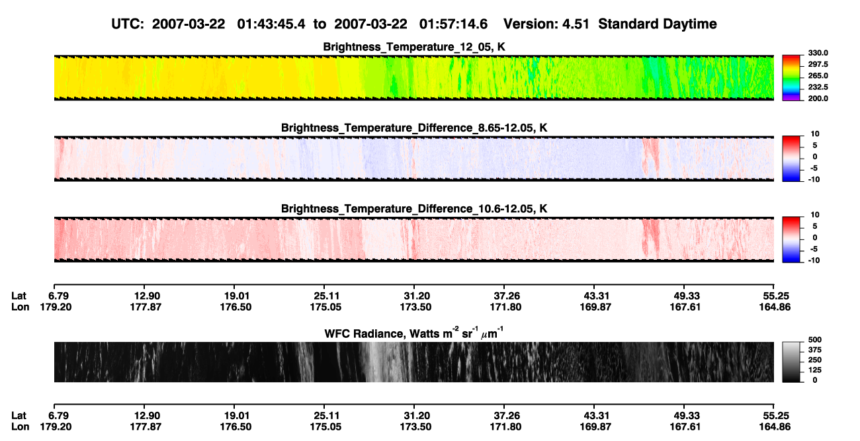
Task: Click the '297.5' colorbar label
Action: (x=818, y=65)
